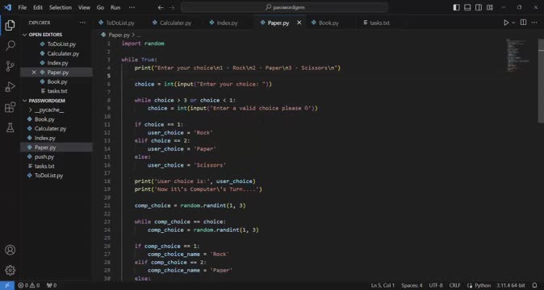The width and height of the screenshot is (544, 290).
Task: Open editor More Actions ellipsis
Action: coord(534,23)
